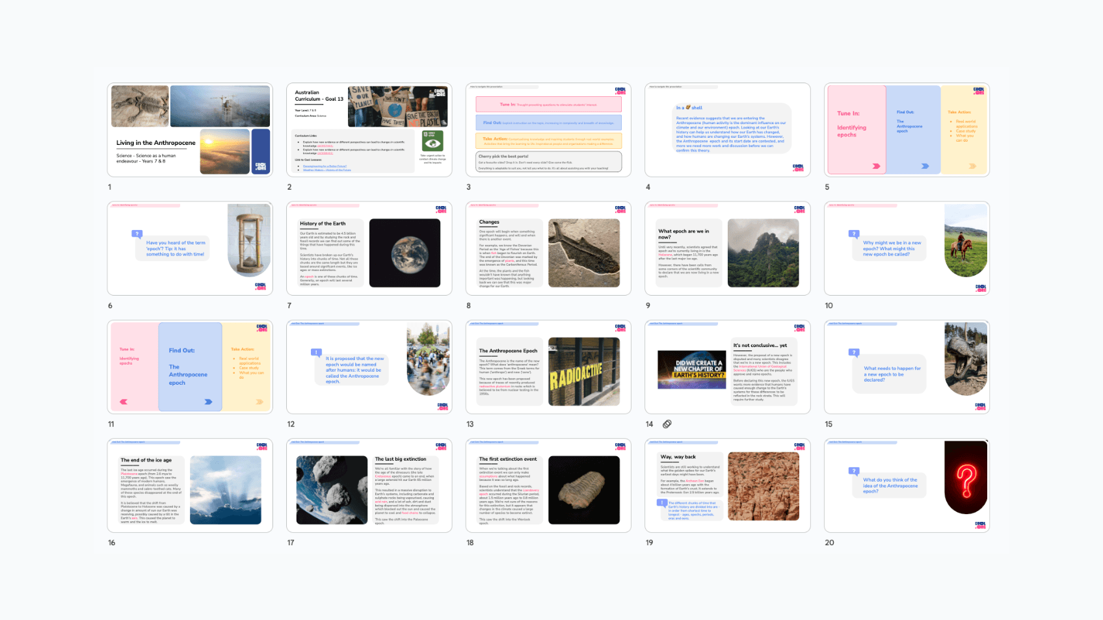Click the green Goal 13 icon on slide 2
This screenshot has height=620, width=1103.
click(432, 141)
